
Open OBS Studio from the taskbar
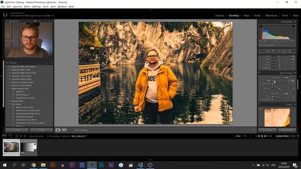[x=150, y=165]
